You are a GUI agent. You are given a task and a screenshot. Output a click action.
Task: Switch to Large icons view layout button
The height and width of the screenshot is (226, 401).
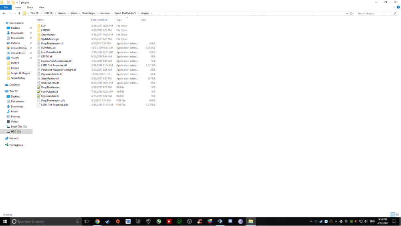[x=397, y=215]
